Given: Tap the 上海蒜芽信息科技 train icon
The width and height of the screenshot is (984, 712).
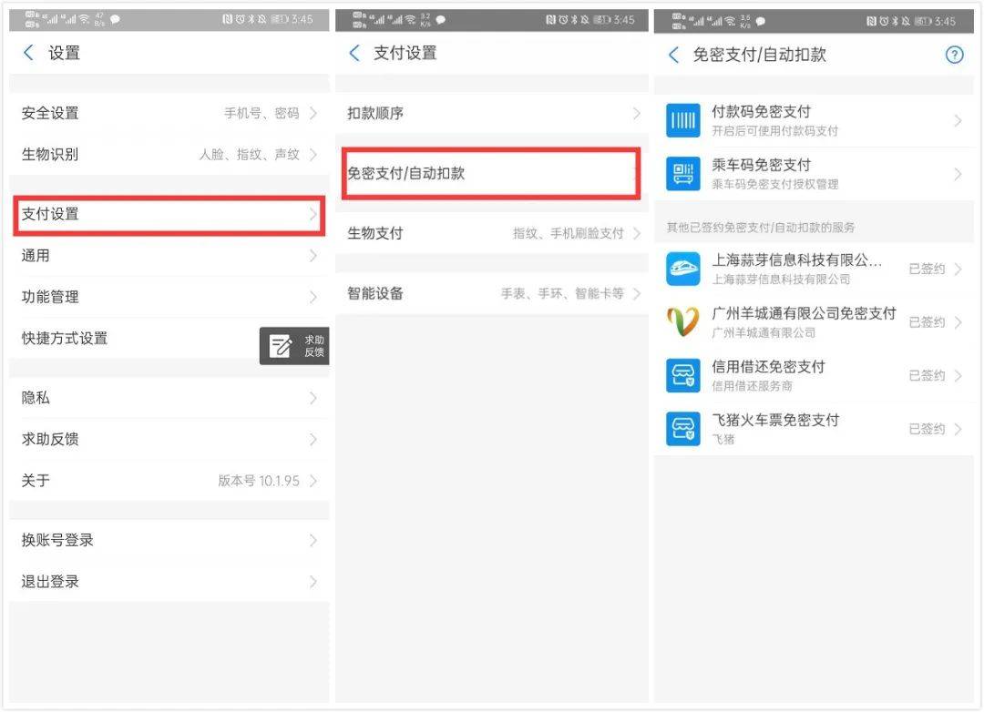Looking at the screenshot, I should tap(682, 269).
